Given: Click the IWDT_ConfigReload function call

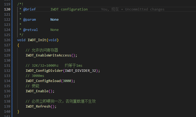Looking at the screenshot, I should click(x=43, y=81).
